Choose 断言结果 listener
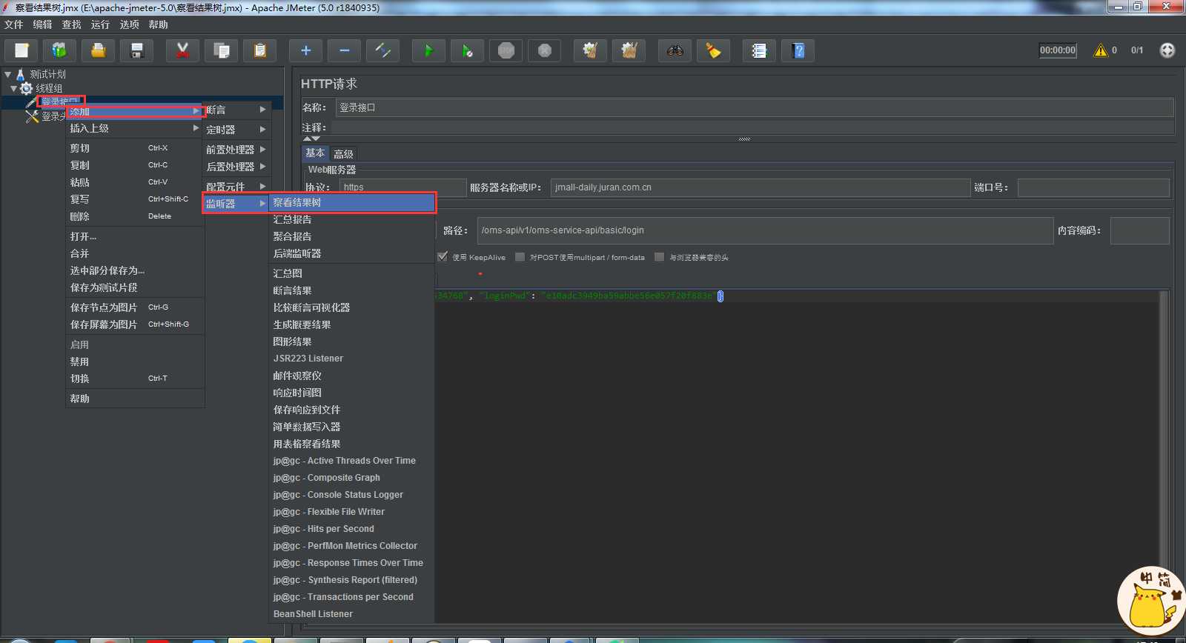 [352, 290]
